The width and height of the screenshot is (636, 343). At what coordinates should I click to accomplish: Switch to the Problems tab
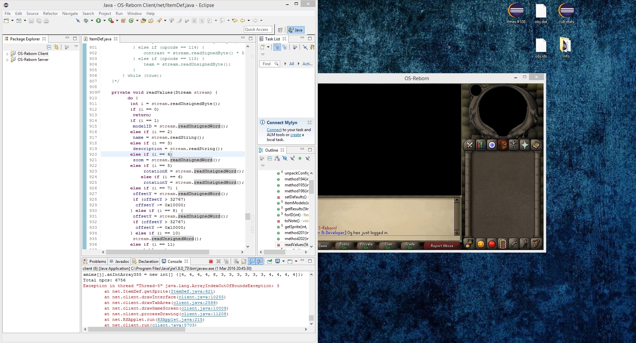click(x=94, y=261)
